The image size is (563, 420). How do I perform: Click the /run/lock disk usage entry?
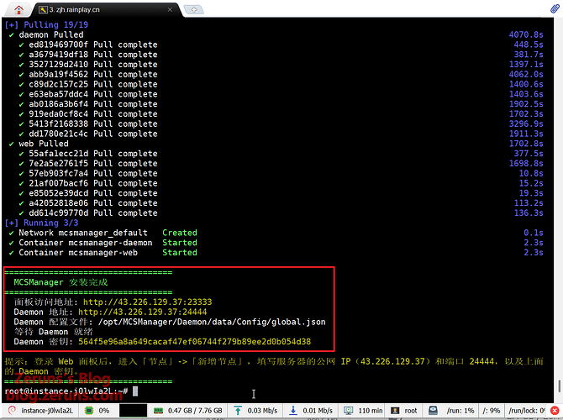pos(526,410)
